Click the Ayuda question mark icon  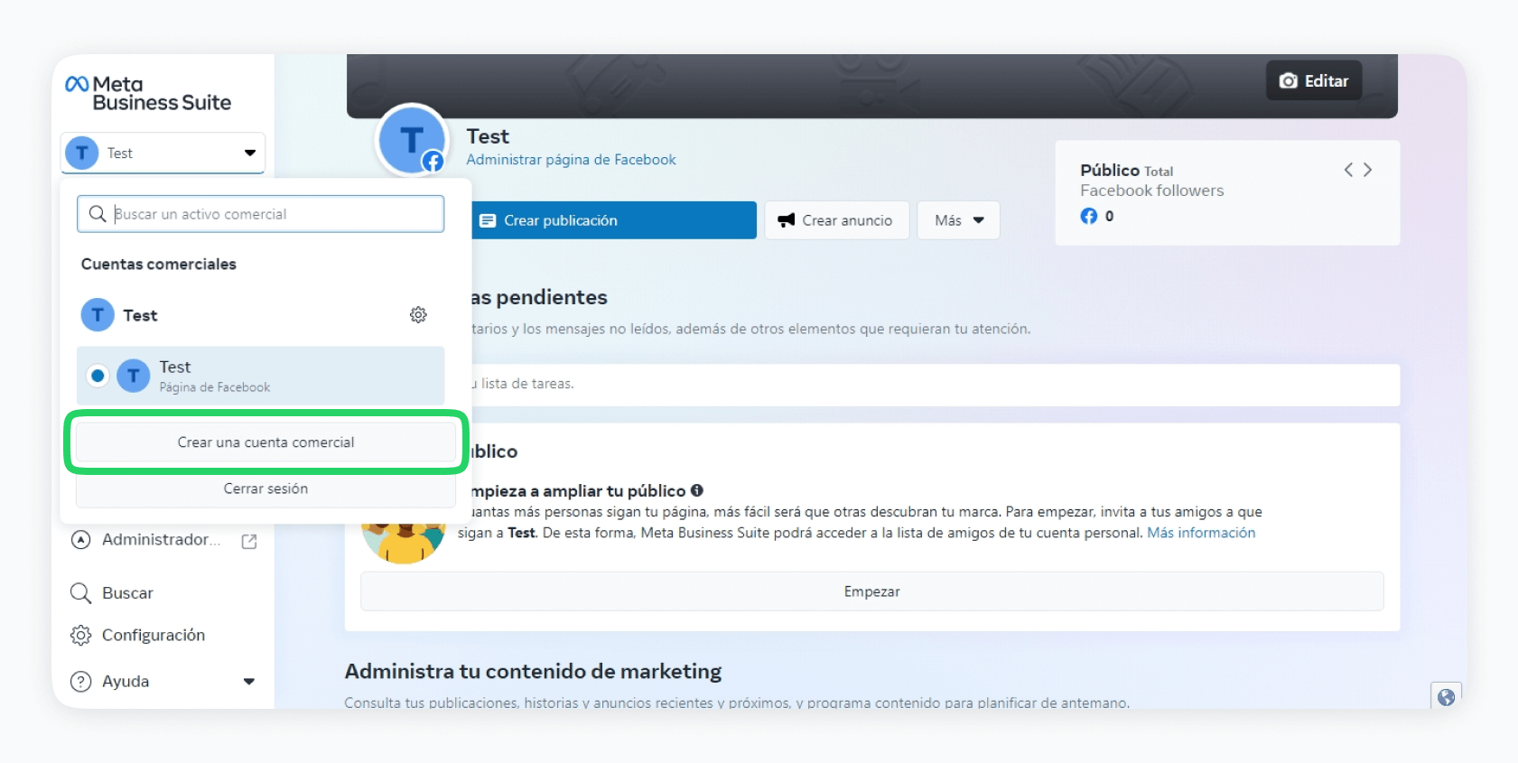80,682
